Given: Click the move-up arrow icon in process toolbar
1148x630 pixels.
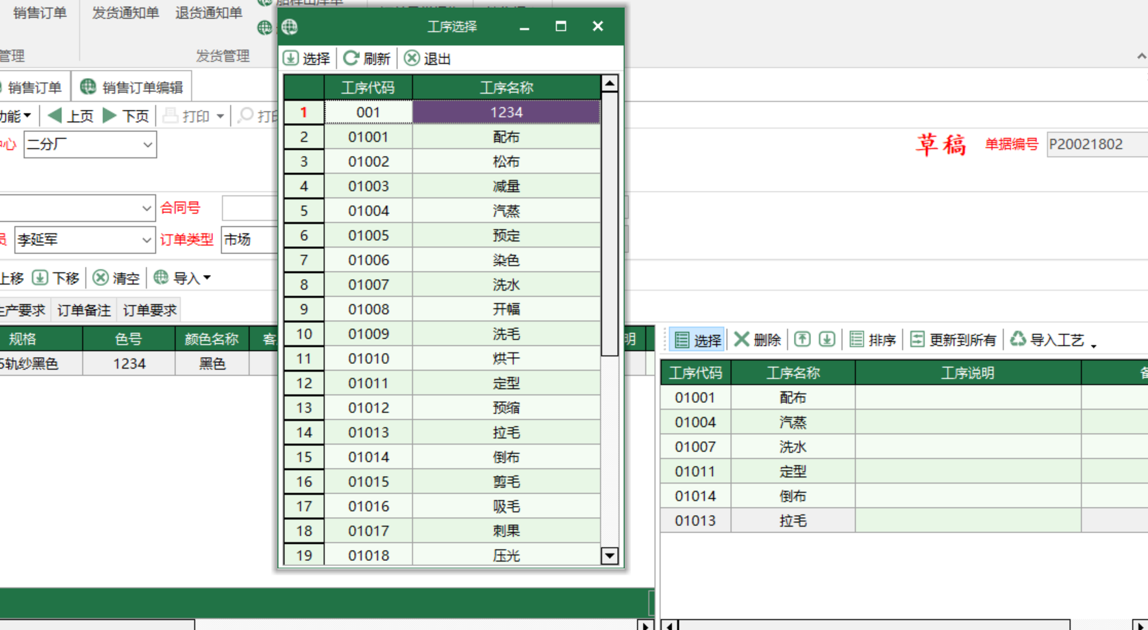Looking at the screenshot, I should click(802, 339).
